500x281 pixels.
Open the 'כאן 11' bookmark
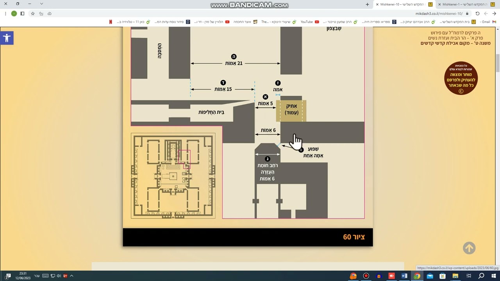134,22
